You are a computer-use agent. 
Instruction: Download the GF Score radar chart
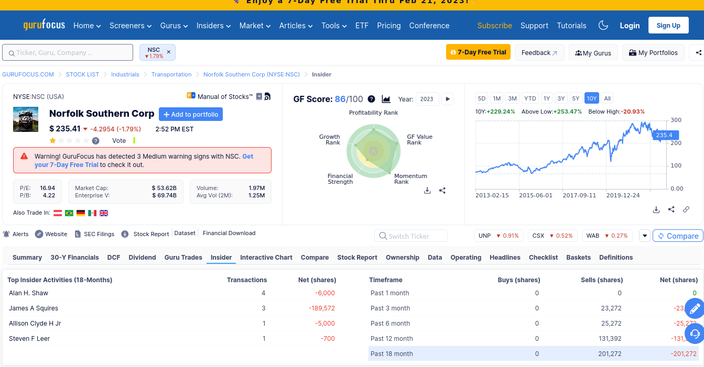(x=427, y=191)
